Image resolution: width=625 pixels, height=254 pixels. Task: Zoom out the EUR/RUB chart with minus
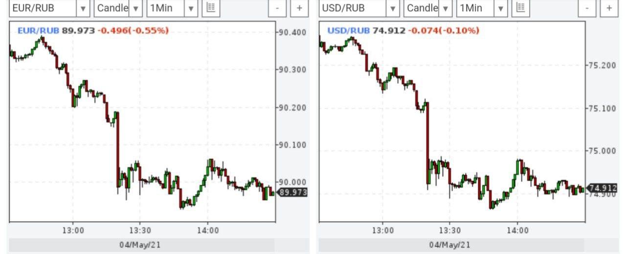277,8
